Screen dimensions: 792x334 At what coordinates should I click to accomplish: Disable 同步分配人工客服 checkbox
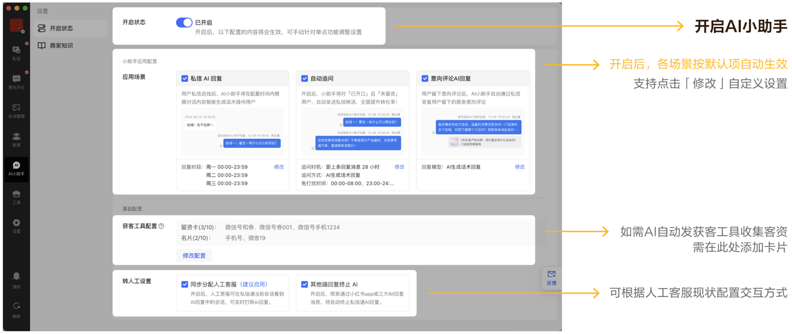coord(185,284)
